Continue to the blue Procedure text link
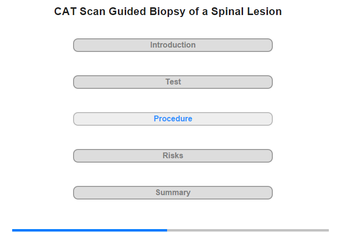The height and width of the screenshot is (233, 341). tap(173, 118)
